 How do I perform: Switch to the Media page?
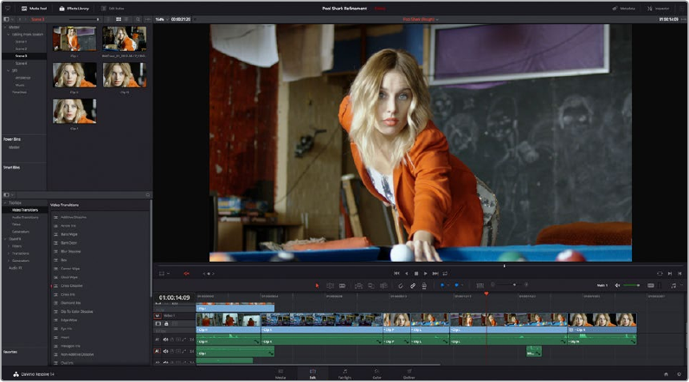[x=280, y=373]
